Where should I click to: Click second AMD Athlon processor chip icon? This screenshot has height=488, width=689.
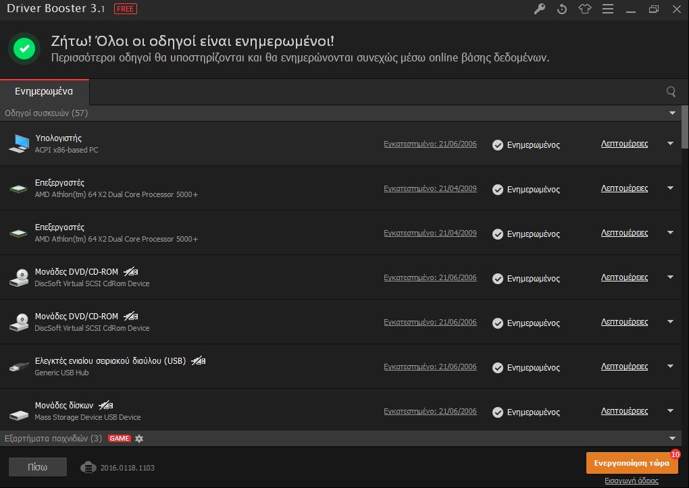tap(18, 234)
